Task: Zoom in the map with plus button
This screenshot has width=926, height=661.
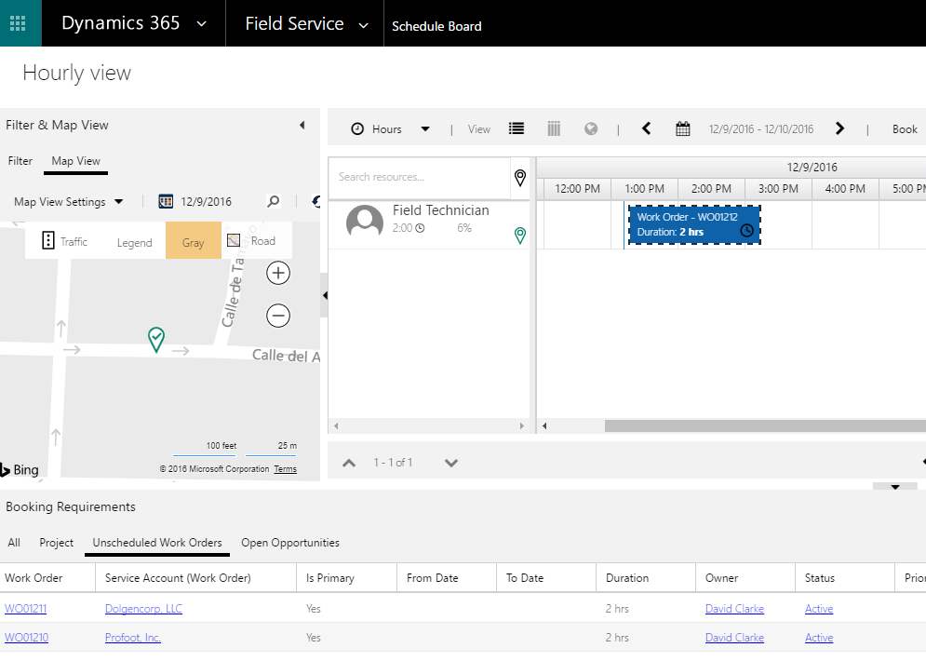Action: click(278, 273)
